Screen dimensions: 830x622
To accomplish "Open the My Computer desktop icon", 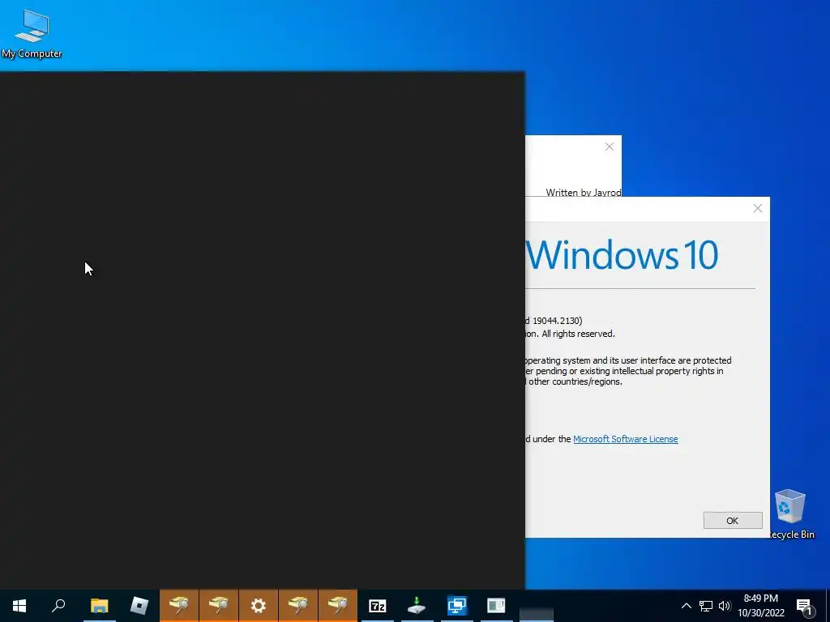I will [x=32, y=32].
